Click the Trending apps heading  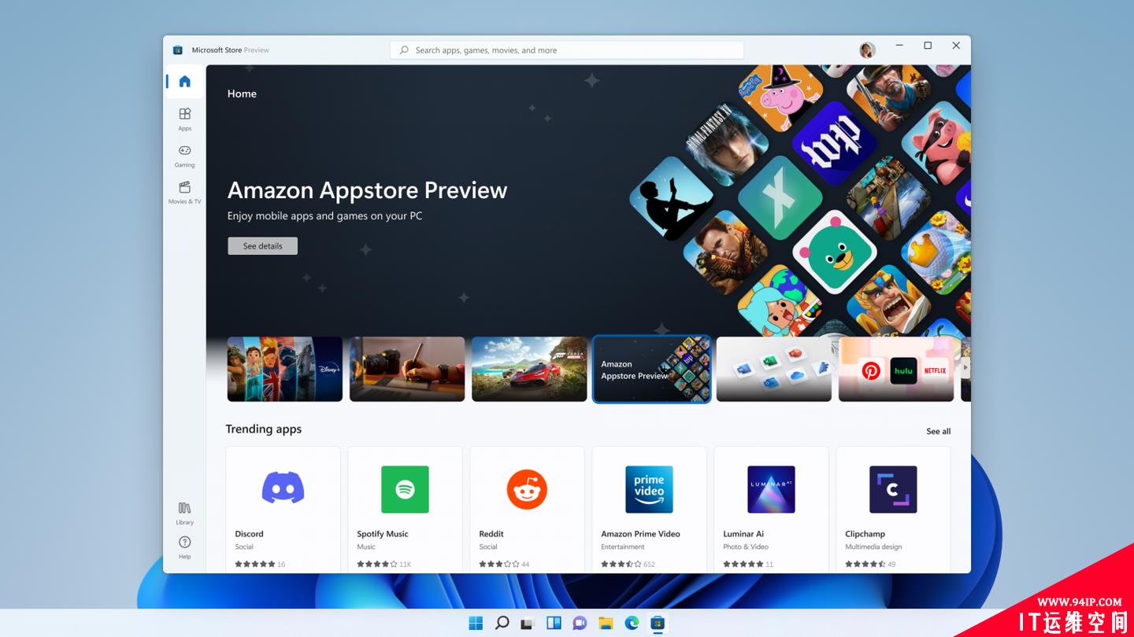[x=264, y=429]
